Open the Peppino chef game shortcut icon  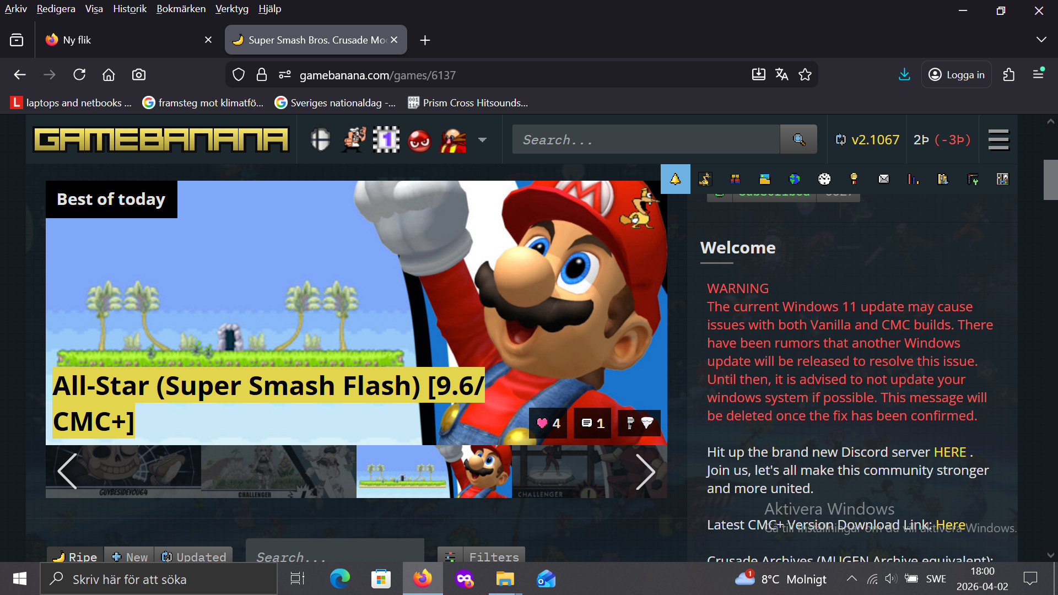(354, 140)
